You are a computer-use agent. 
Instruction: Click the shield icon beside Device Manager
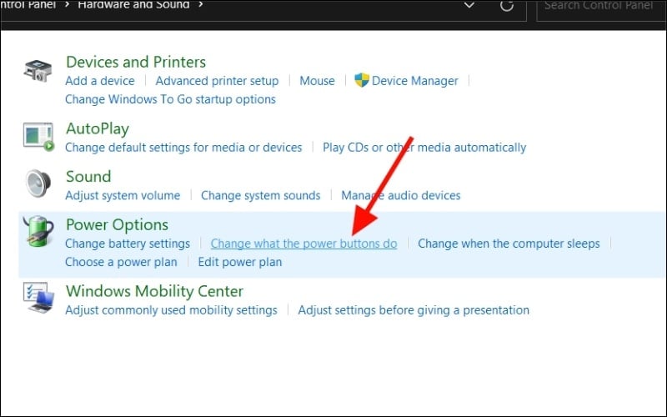[x=362, y=81]
